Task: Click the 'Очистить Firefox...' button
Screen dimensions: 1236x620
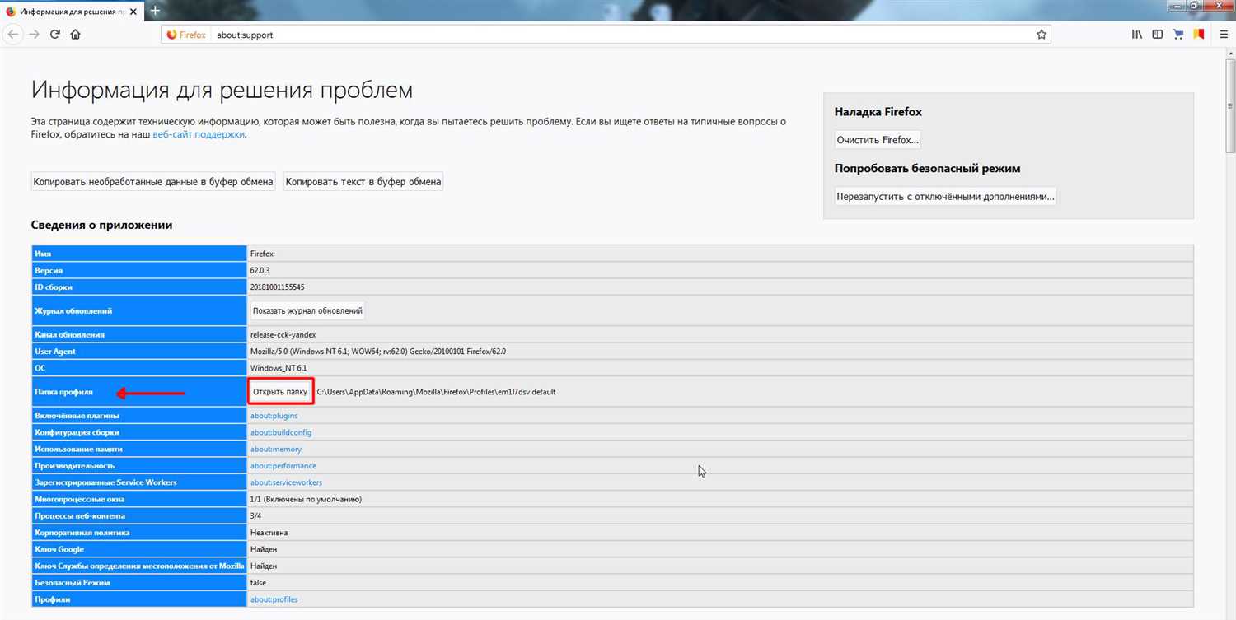Action: point(878,140)
